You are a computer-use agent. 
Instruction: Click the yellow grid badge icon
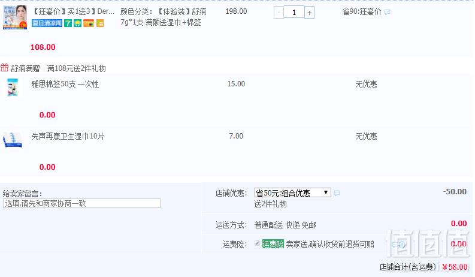[100, 23]
